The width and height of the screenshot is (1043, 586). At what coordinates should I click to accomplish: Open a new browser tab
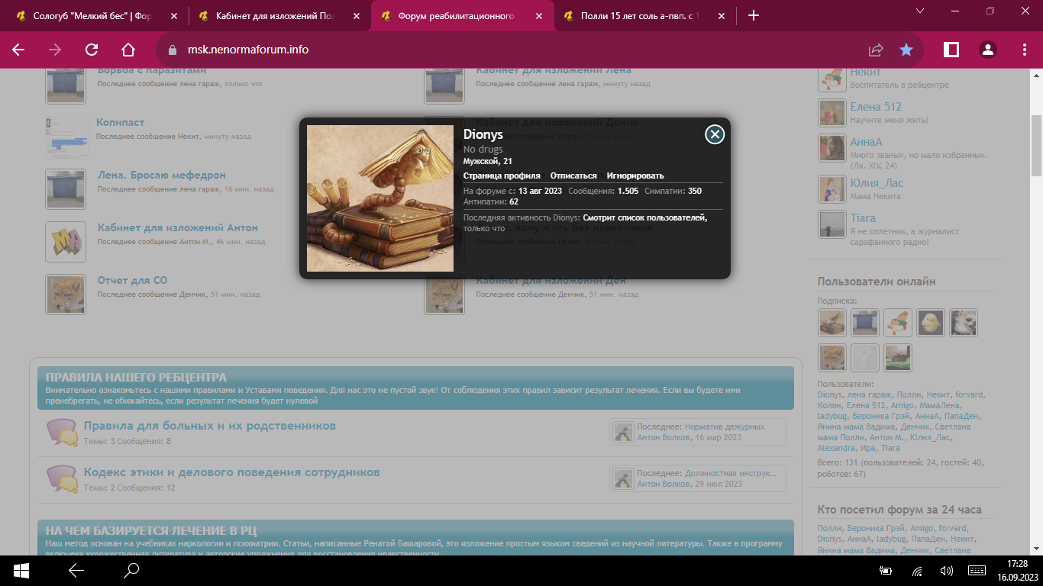pyautogui.click(x=754, y=15)
